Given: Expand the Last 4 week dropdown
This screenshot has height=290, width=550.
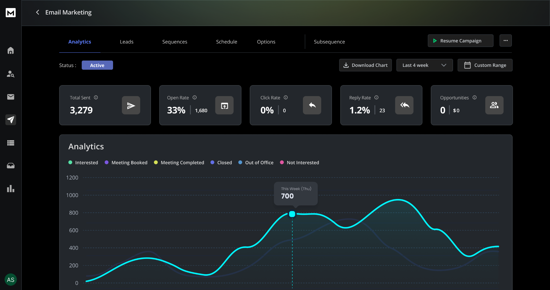Looking at the screenshot, I should pos(424,65).
